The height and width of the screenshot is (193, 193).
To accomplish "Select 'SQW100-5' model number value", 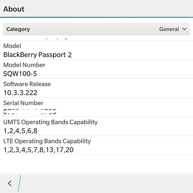I will 20,74.
